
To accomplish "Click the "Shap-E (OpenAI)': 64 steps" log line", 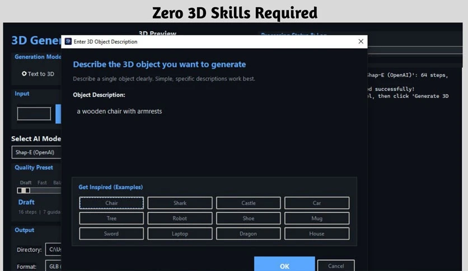I will [408, 75].
